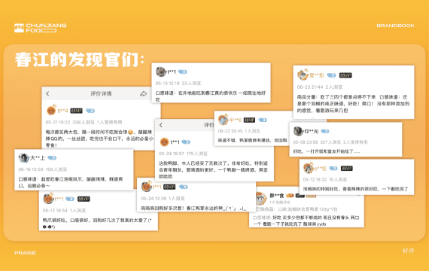Select username 胖**食

(277, 196)
